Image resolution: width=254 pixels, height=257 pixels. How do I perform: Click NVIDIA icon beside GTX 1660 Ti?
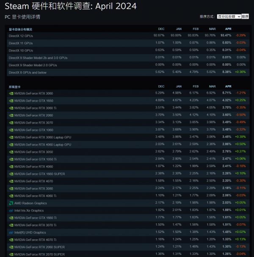click(x=11, y=218)
